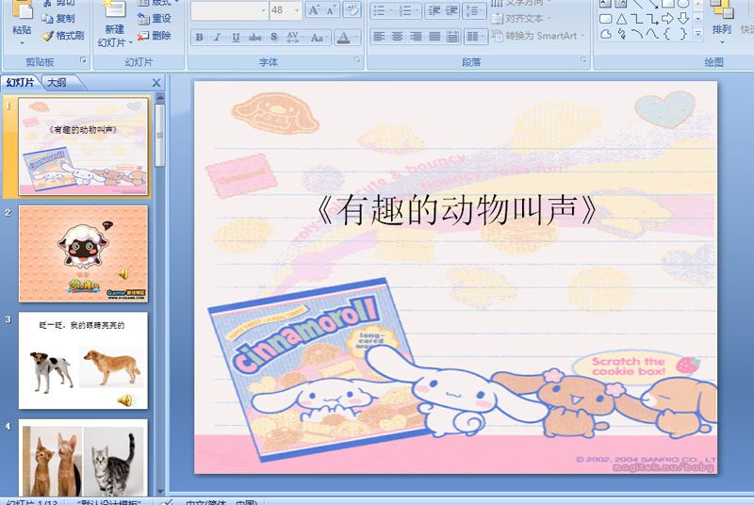754x505 pixels.
Task: Click the title text 《有趣的动物叫声》 on slide
Action: tap(457, 210)
